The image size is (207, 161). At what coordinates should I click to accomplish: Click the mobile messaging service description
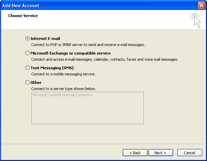(x=64, y=74)
